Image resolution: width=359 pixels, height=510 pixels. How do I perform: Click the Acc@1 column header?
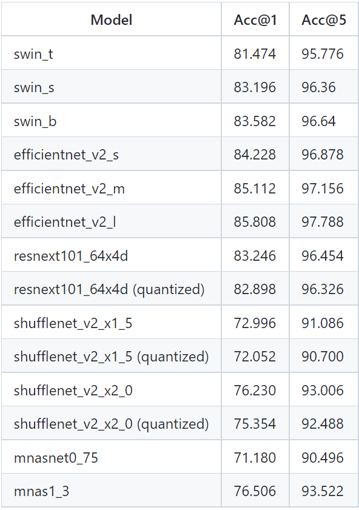tap(255, 20)
